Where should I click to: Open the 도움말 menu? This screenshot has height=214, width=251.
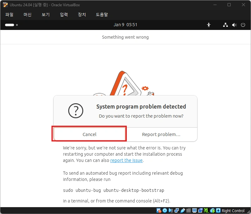102,15
